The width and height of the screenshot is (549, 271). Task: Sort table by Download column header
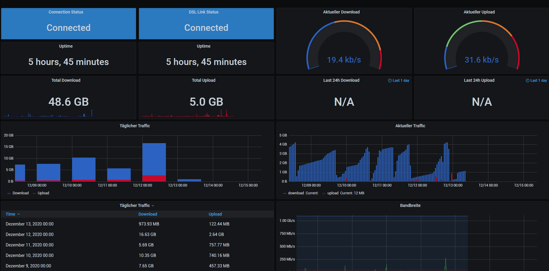148,214
